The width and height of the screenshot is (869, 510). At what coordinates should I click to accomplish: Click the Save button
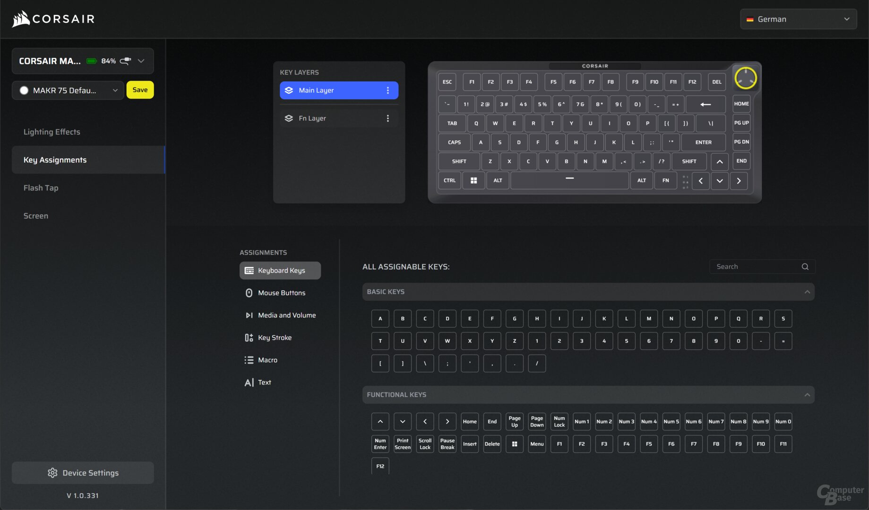[x=140, y=90]
